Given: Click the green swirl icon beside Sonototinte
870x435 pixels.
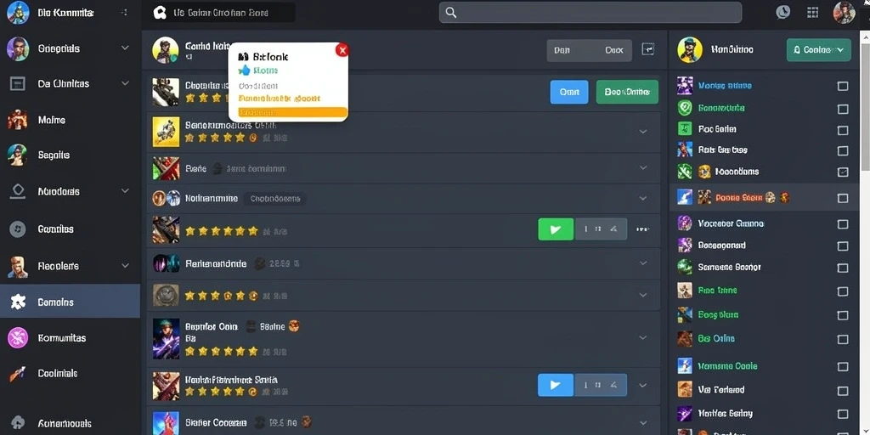Looking at the screenshot, I should pyautogui.click(x=685, y=108).
